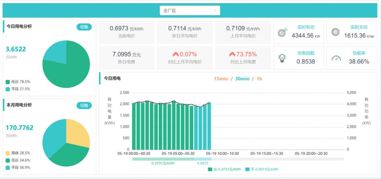Toggle the 谷 0.3731元/kWh legend entry

[225, 169]
